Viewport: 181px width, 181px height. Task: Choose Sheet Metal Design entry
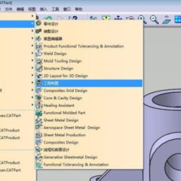[61, 120]
